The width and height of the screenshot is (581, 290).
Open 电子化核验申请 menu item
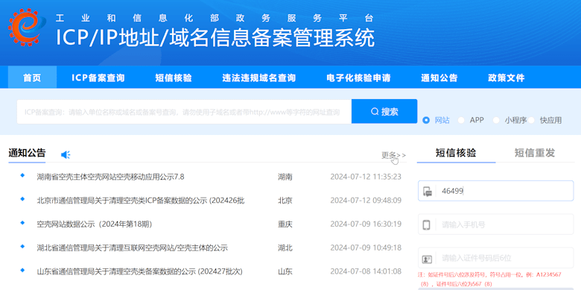(x=359, y=78)
